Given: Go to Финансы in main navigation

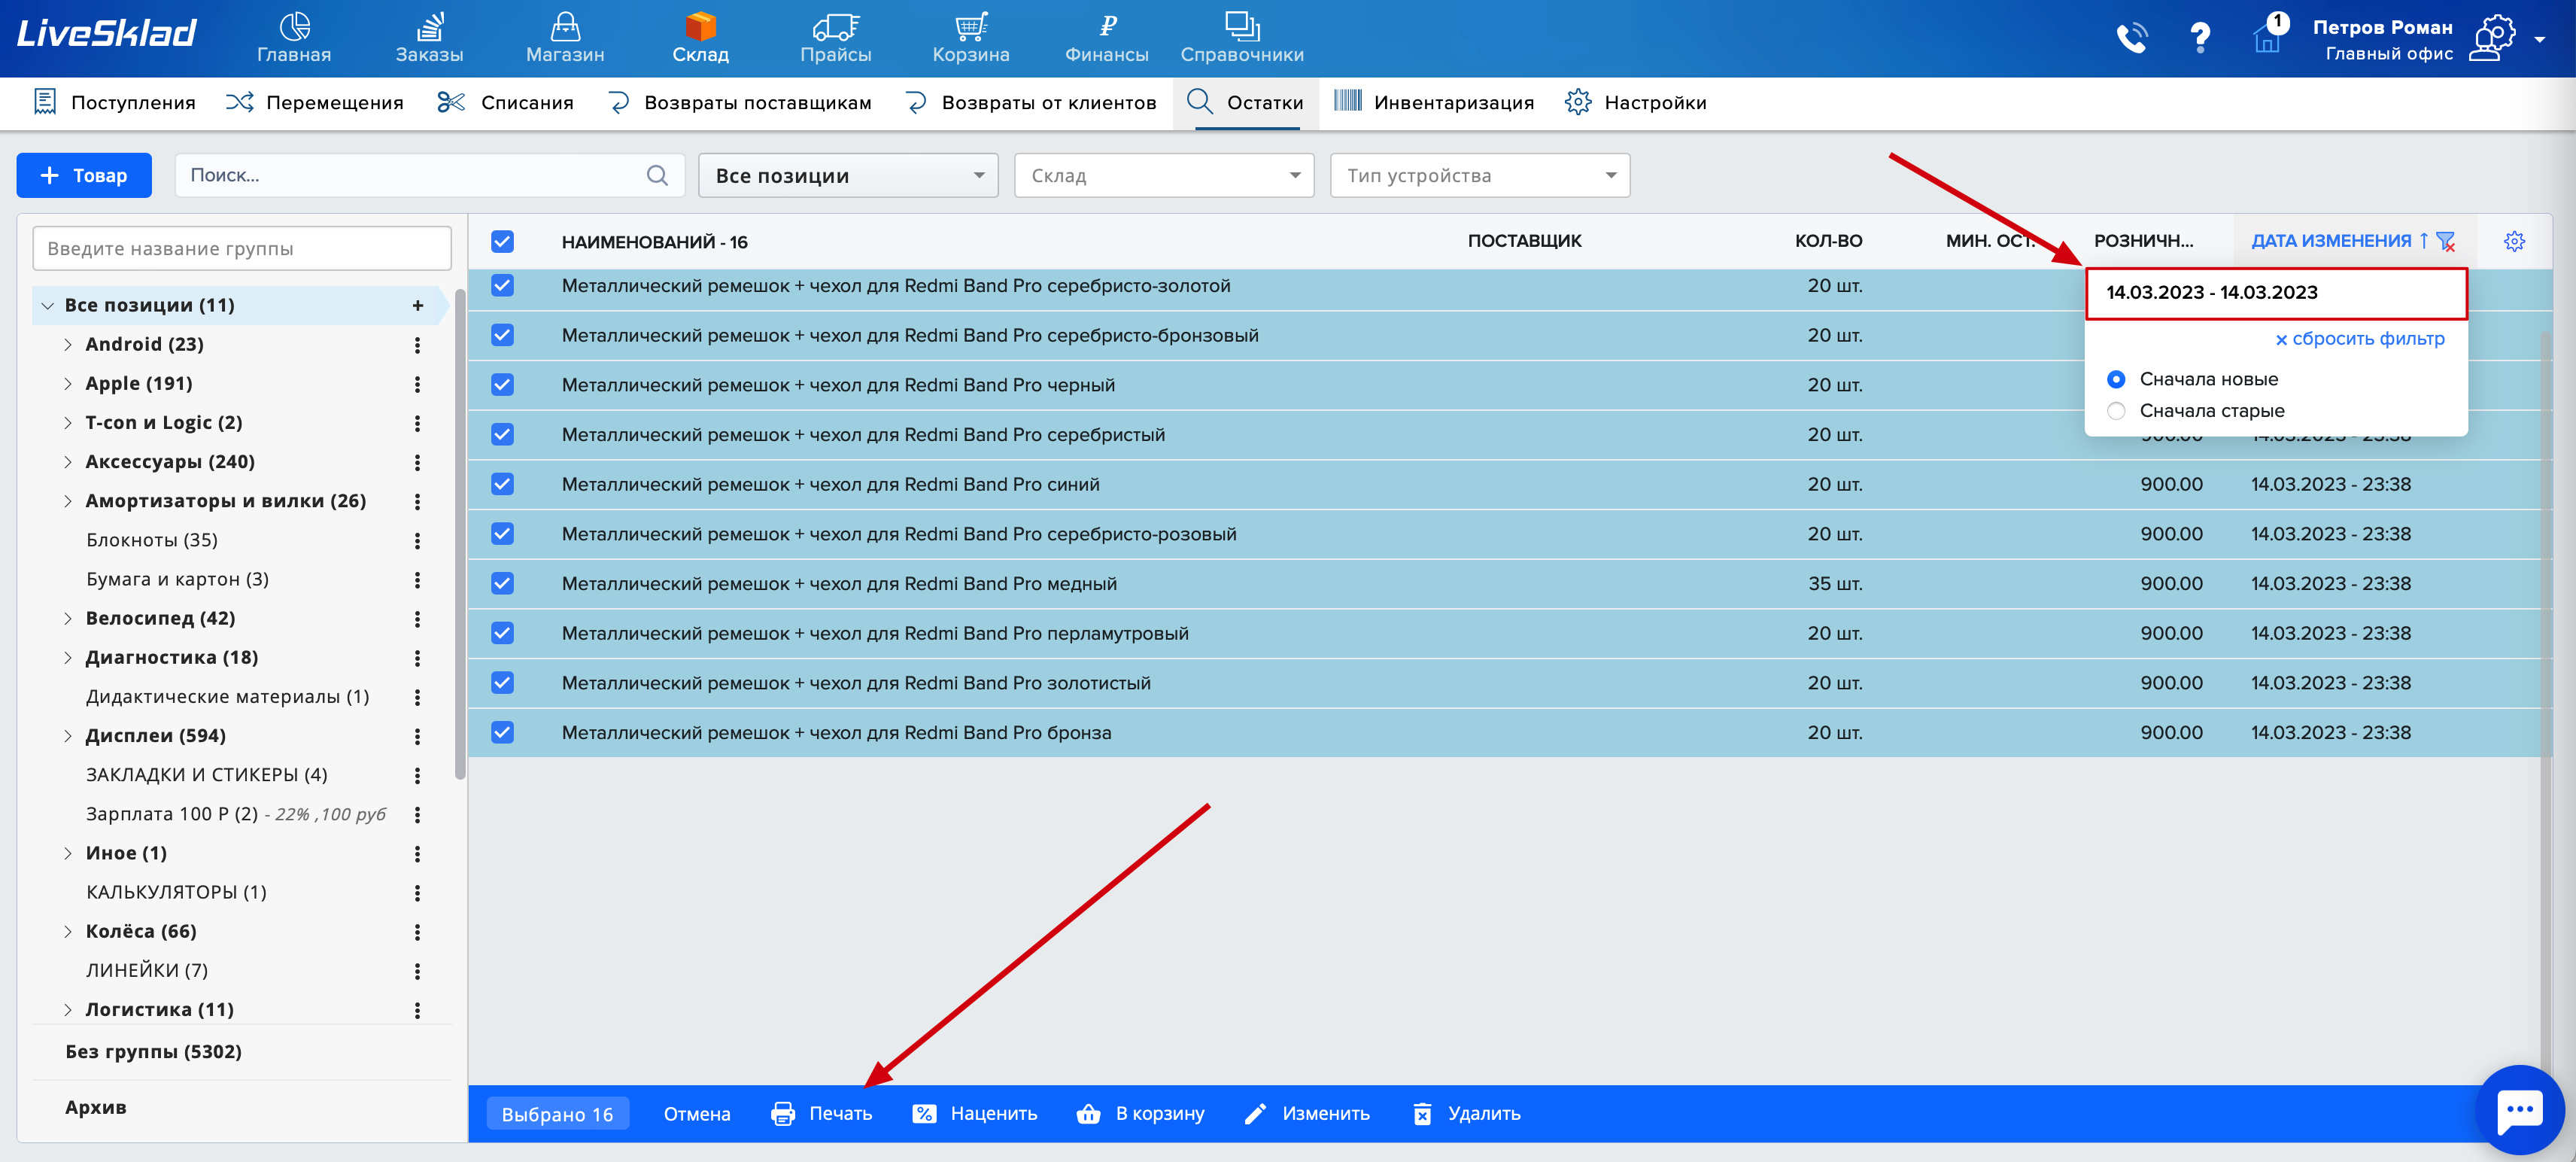Looking at the screenshot, I should coord(1106,38).
